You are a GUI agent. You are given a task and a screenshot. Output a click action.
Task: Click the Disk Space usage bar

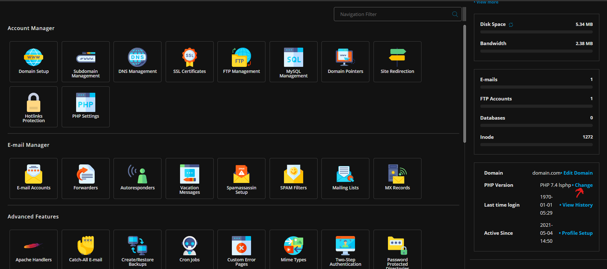pyautogui.click(x=536, y=32)
